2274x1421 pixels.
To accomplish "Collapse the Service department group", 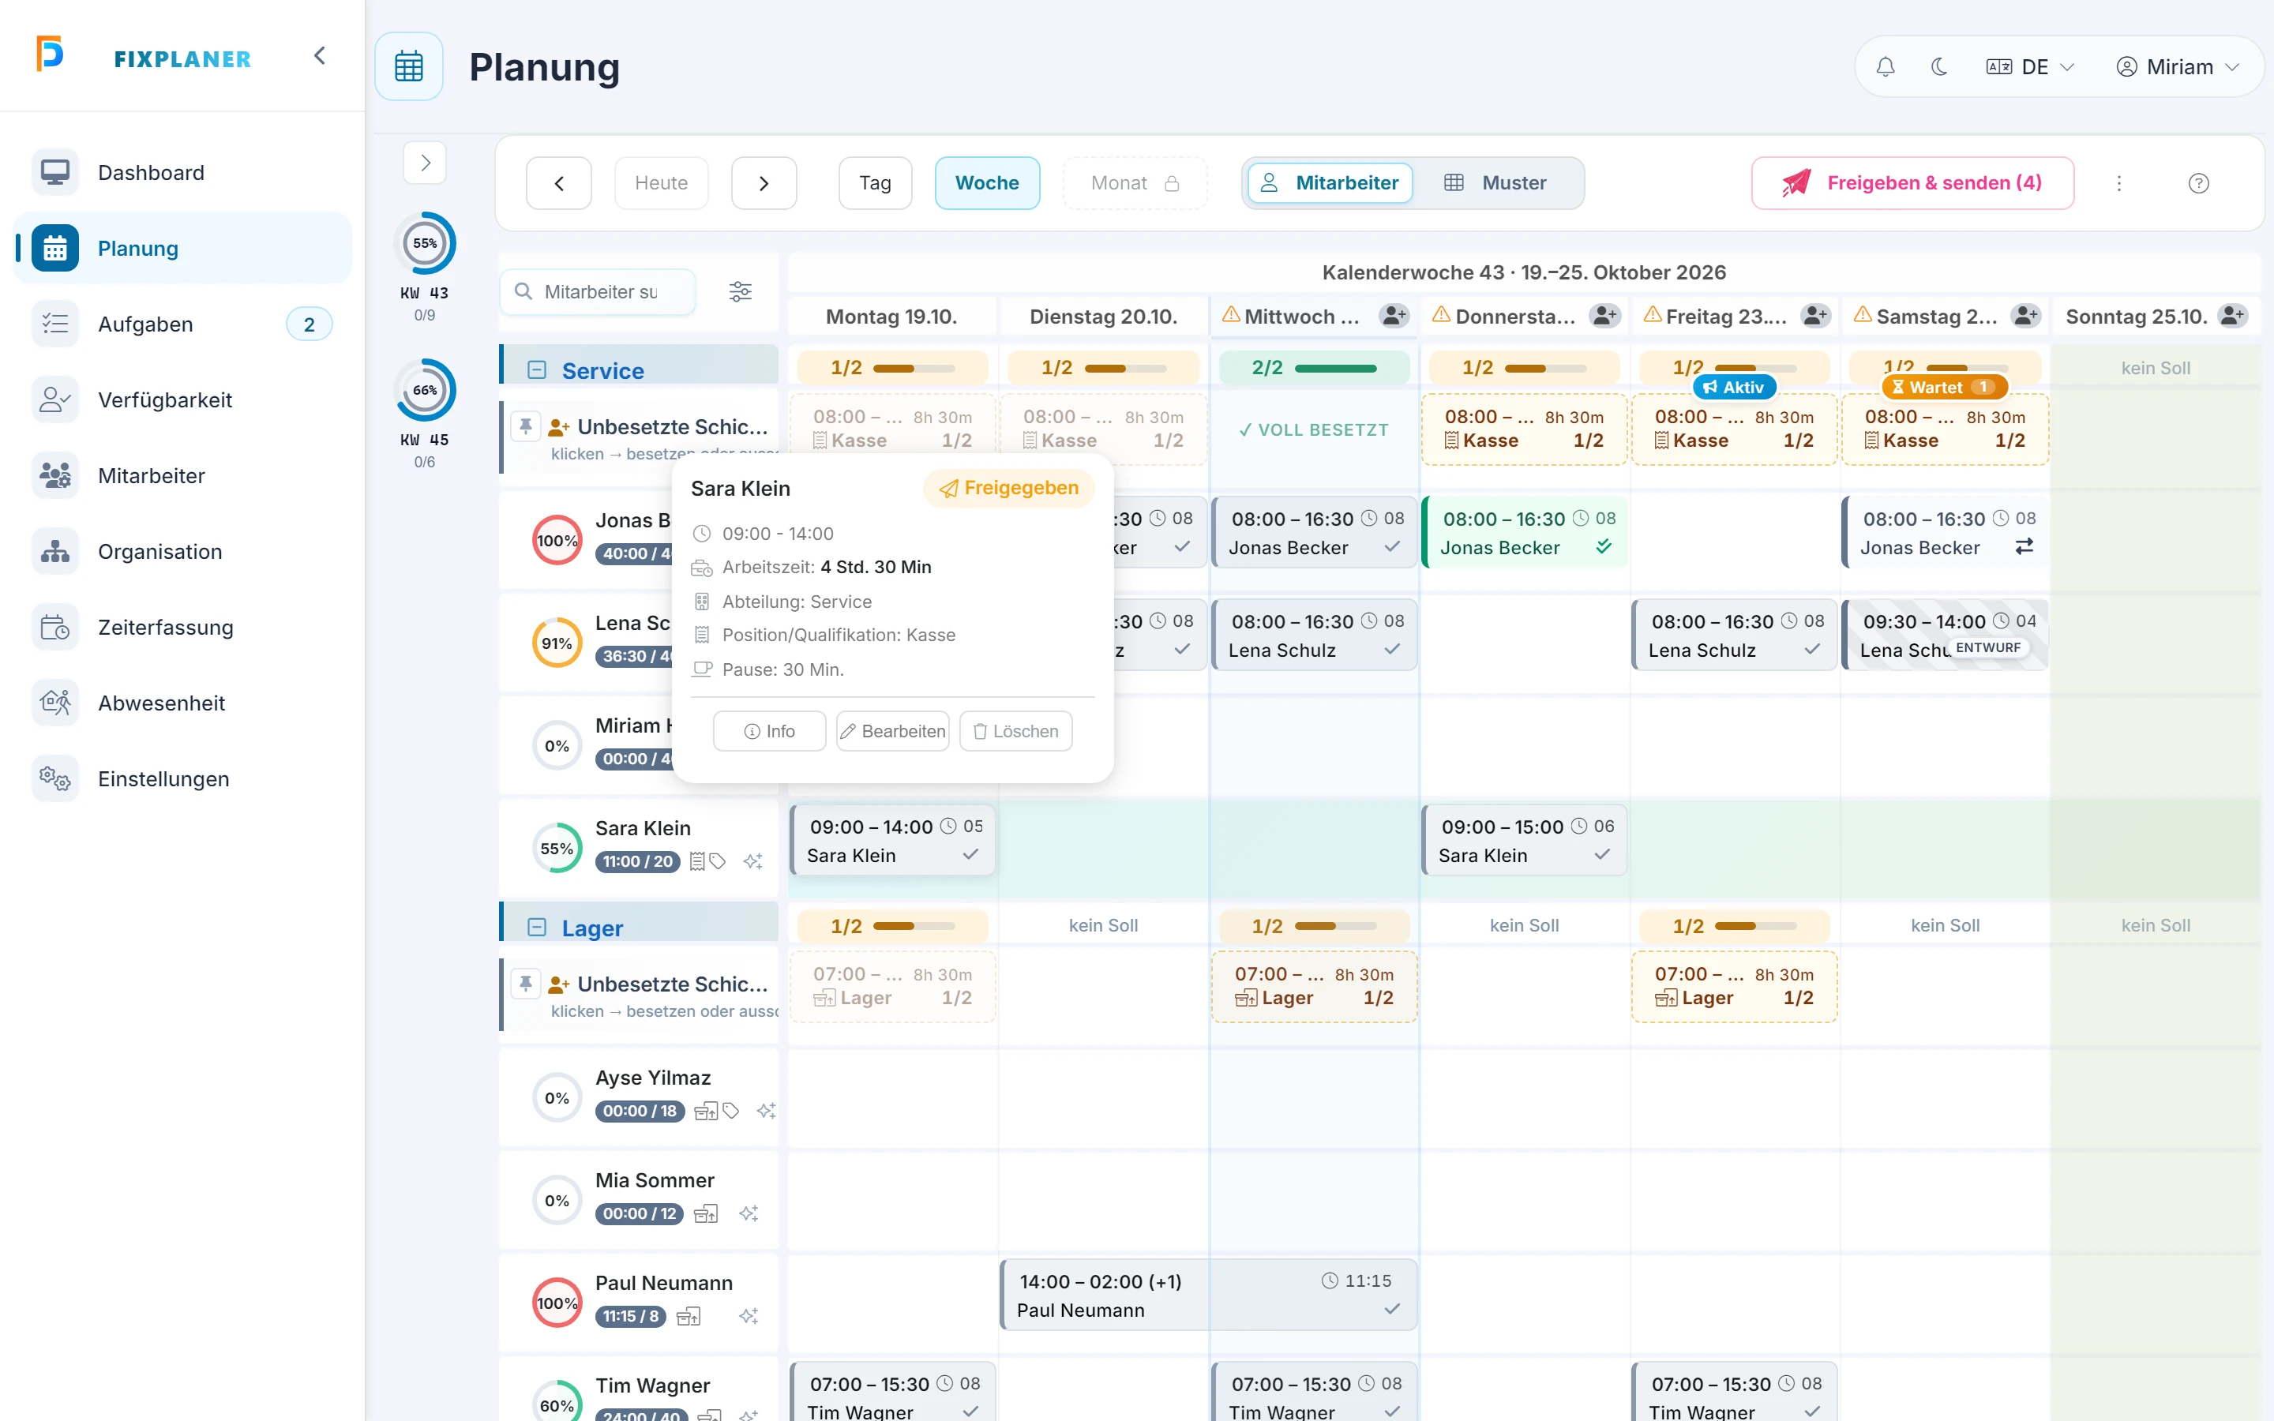I will 537,370.
